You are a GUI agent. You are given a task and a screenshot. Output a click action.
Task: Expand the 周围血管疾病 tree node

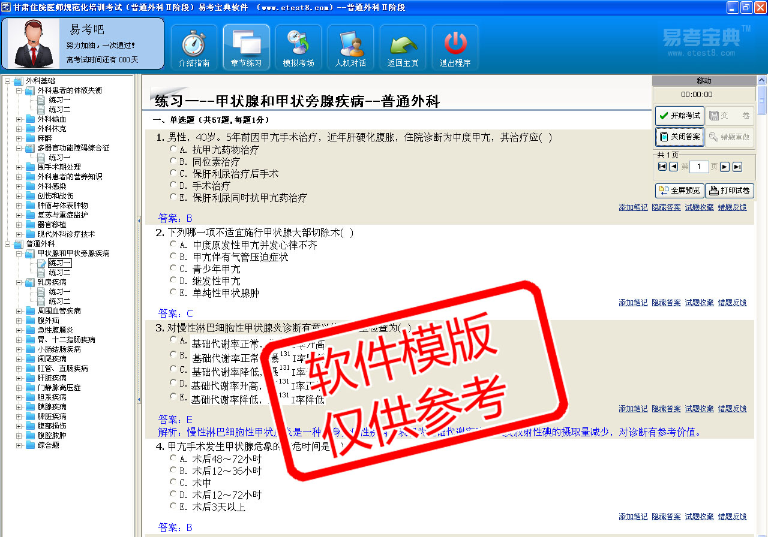[19, 311]
